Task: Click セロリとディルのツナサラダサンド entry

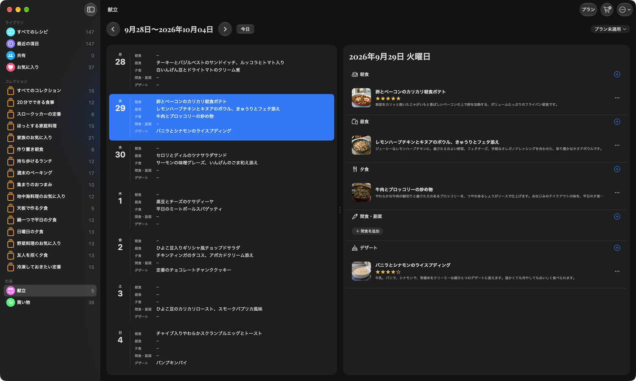Action: tap(191, 155)
